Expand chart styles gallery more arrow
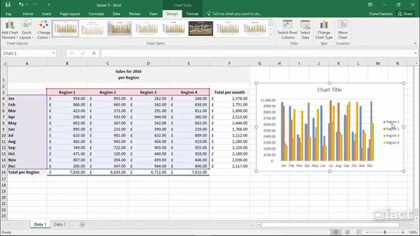Viewport: 420px width, 236px height. coord(271,35)
